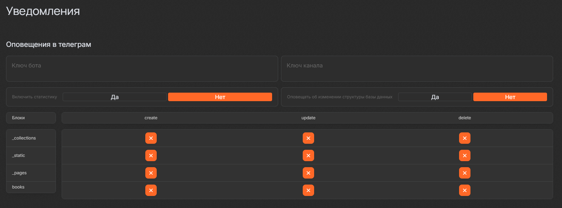Viewport: 562px width, 208px height.
Task: Toggle create notification for _static
Action: (151, 155)
